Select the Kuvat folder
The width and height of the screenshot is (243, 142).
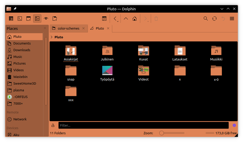pos(144,53)
